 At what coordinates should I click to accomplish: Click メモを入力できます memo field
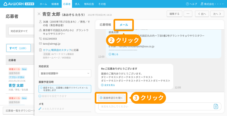[65, 109]
